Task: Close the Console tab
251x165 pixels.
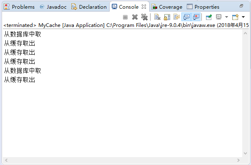Action: coord(144,7)
